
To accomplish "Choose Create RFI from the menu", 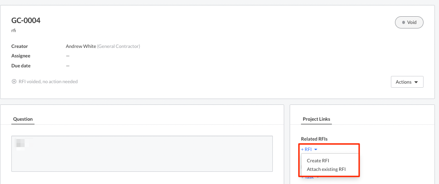I will click(x=318, y=160).
